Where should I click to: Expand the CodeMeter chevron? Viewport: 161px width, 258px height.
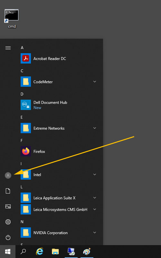(x=95, y=82)
